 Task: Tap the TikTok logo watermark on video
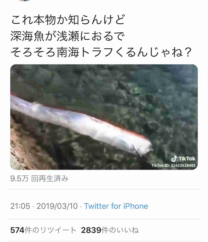tap(183, 159)
